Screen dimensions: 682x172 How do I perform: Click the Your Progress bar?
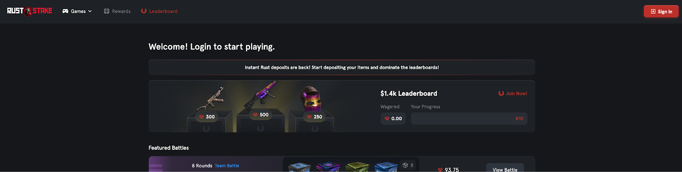coord(469,118)
